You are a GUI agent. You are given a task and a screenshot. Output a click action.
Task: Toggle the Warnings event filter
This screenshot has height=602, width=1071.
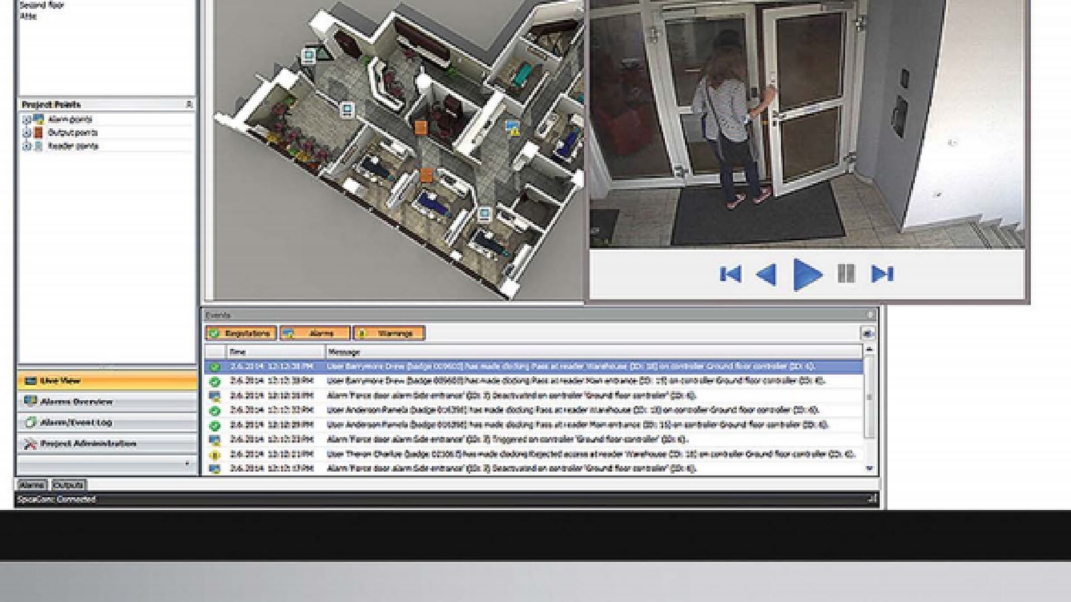(x=389, y=333)
